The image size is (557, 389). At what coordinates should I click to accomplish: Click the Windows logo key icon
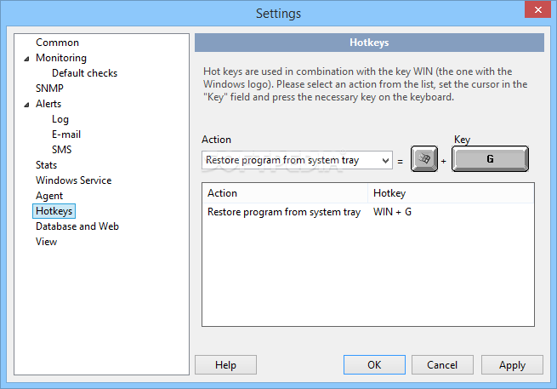(x=424, y=158)
